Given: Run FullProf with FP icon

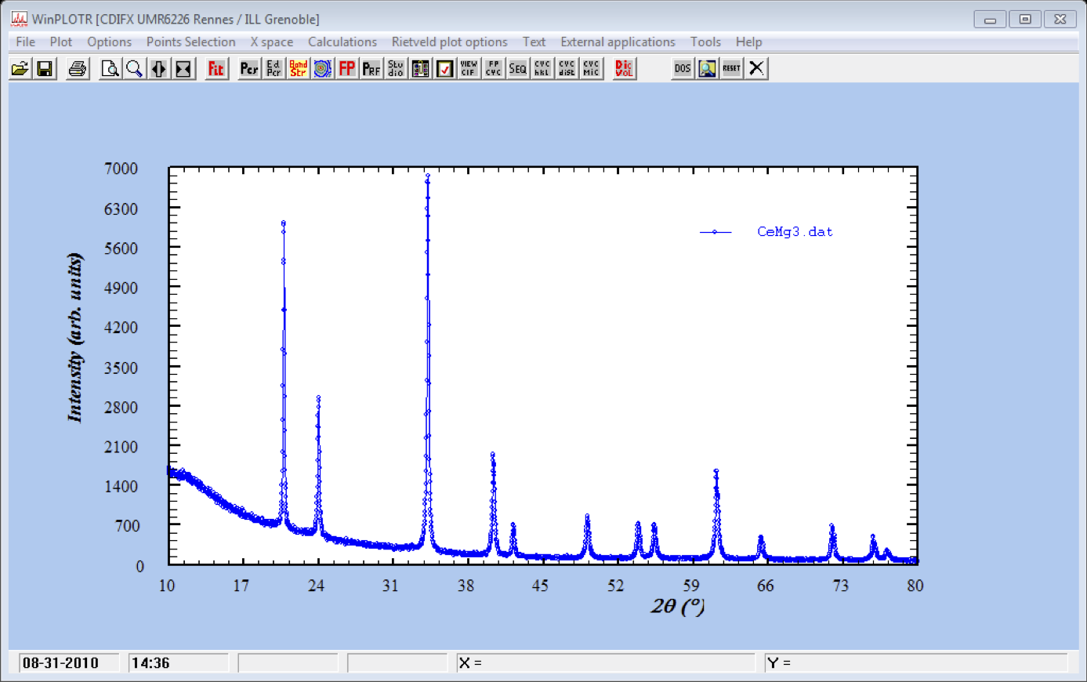Looking at the screenshot, I should pyautogui.click(x=346, y=69).
